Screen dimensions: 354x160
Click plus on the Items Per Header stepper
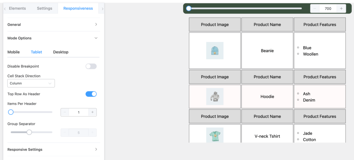pos(92,112)
